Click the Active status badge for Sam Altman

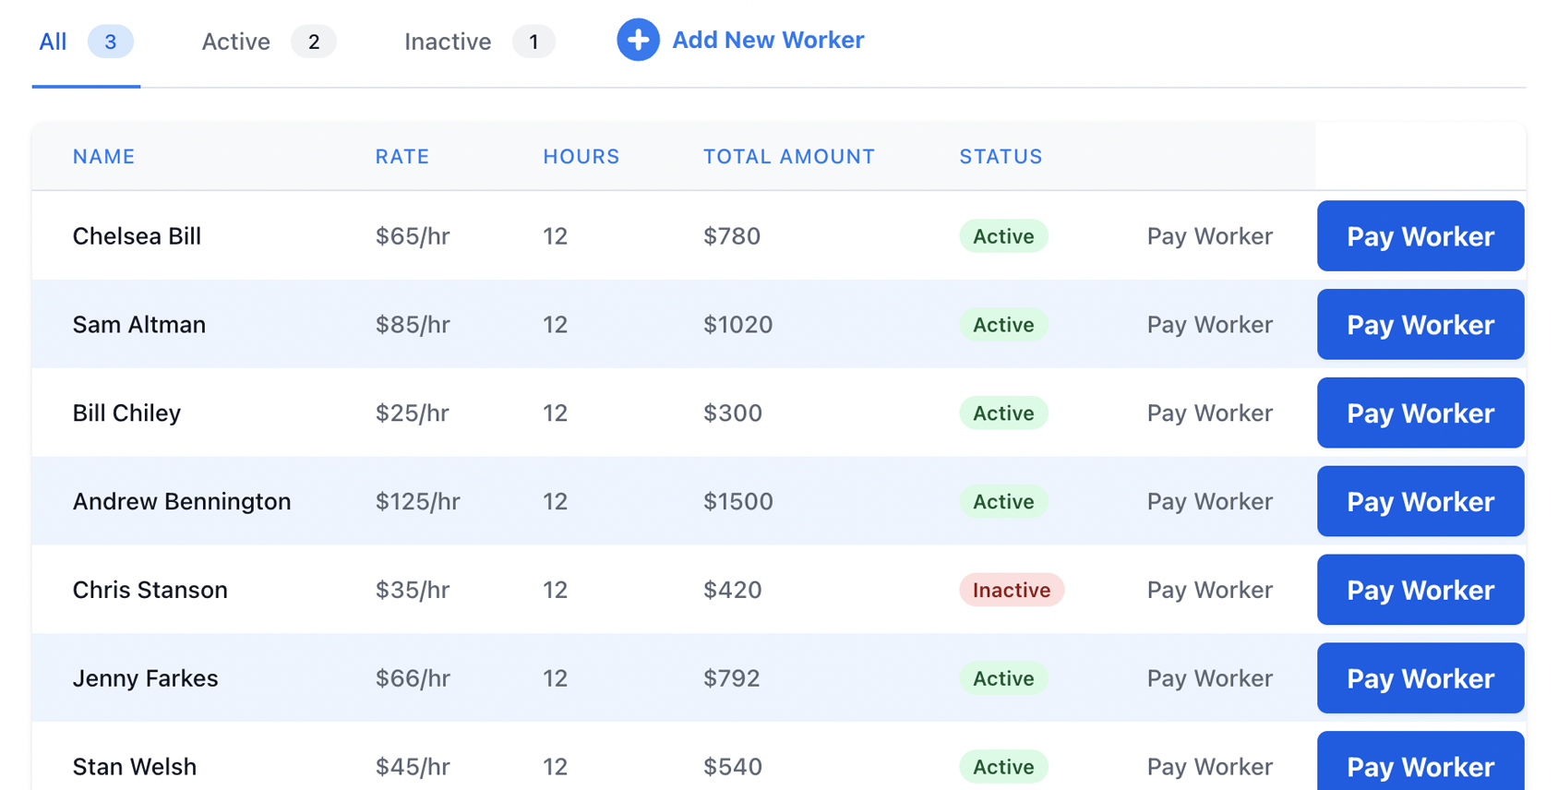[1003, 325]
